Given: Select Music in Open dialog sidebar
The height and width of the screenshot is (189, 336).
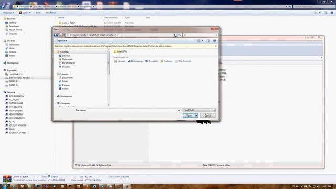Looking at the screenshot, I should click(64, 81).
